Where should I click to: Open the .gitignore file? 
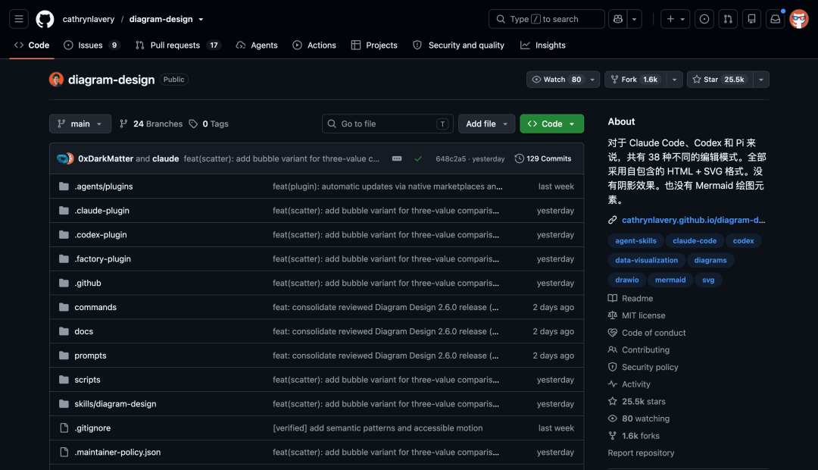92,428
